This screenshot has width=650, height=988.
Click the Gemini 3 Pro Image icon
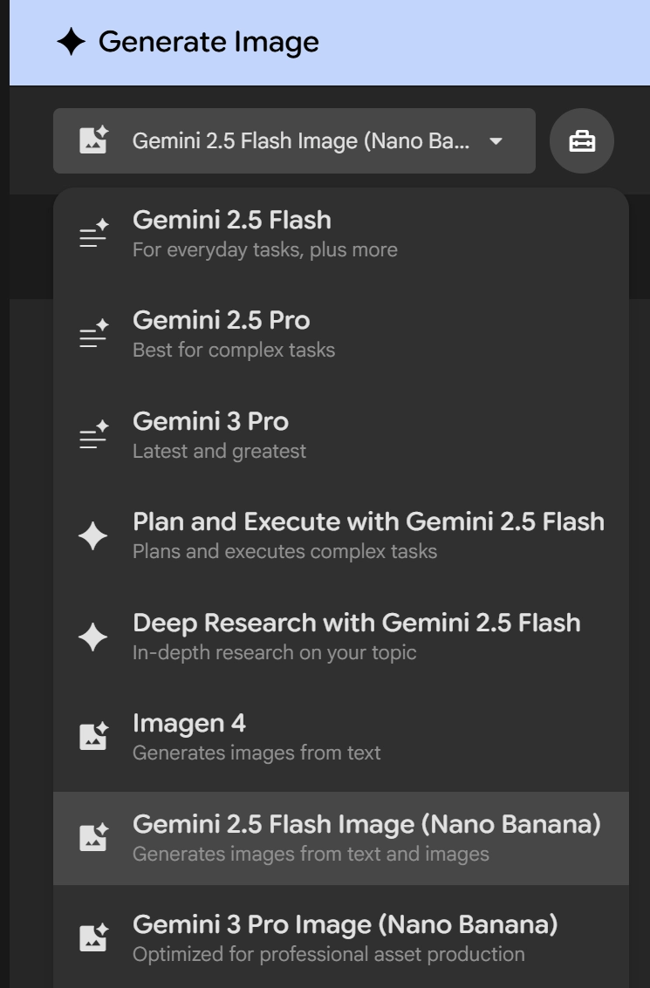(93, 938)
